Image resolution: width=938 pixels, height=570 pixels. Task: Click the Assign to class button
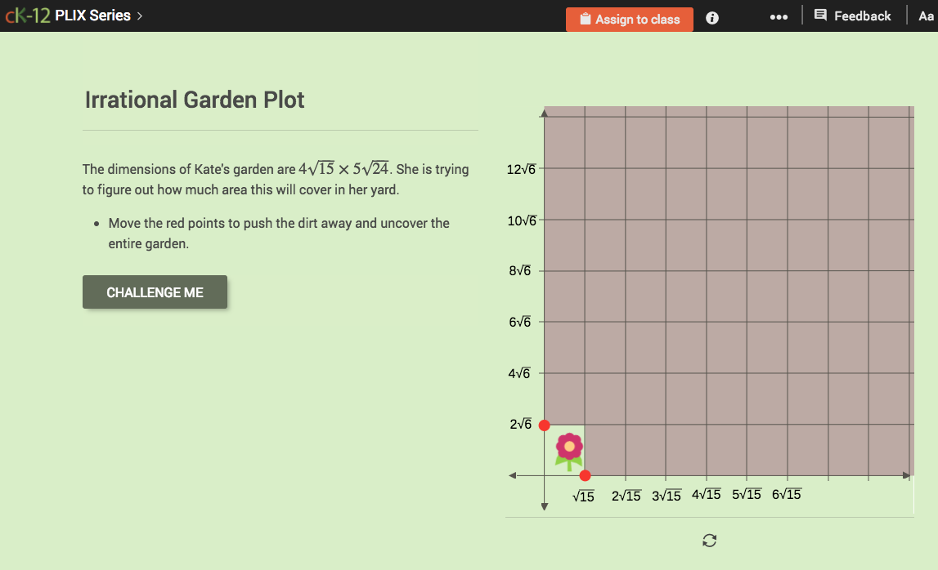(x=630, y=19)
